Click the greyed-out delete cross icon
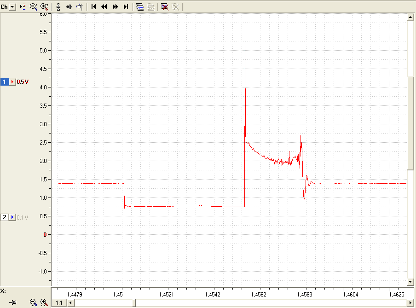The width and height of the screenshot is (416, 308). point(175,7)
